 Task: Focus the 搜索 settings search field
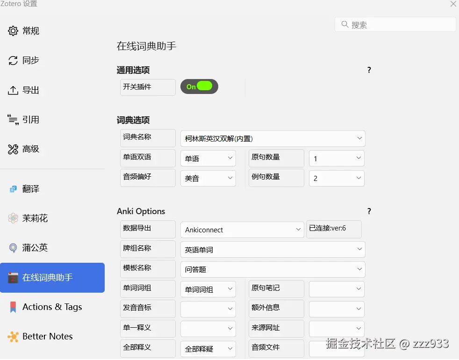click(x=395, y=24)
